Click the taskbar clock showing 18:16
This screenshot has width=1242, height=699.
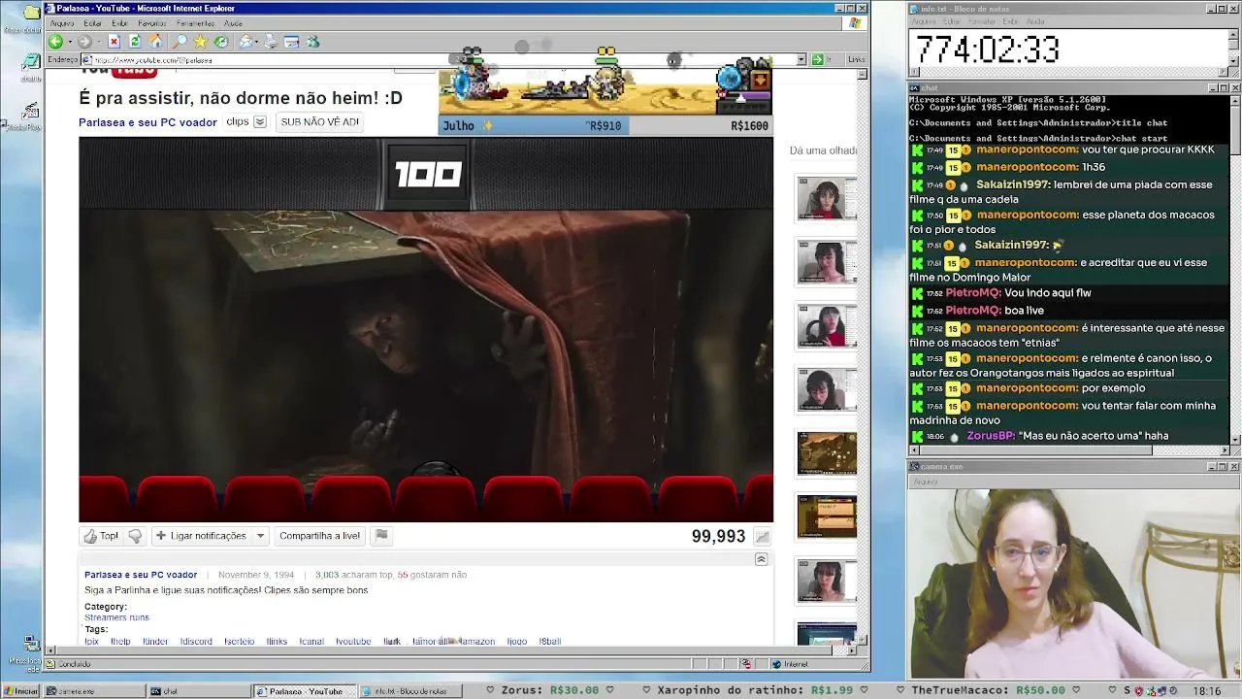(x=1207, y=691)
